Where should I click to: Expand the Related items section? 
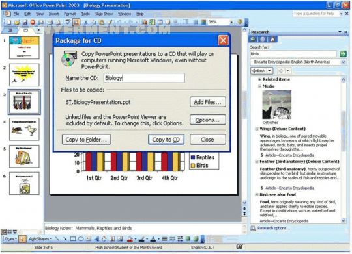[x=259, y=79]
